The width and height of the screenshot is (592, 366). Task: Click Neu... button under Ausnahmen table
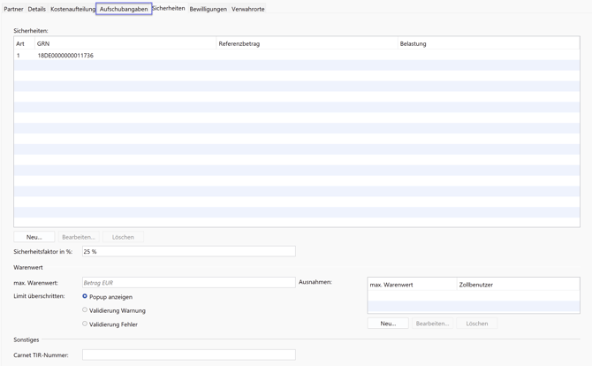(388, 324)
